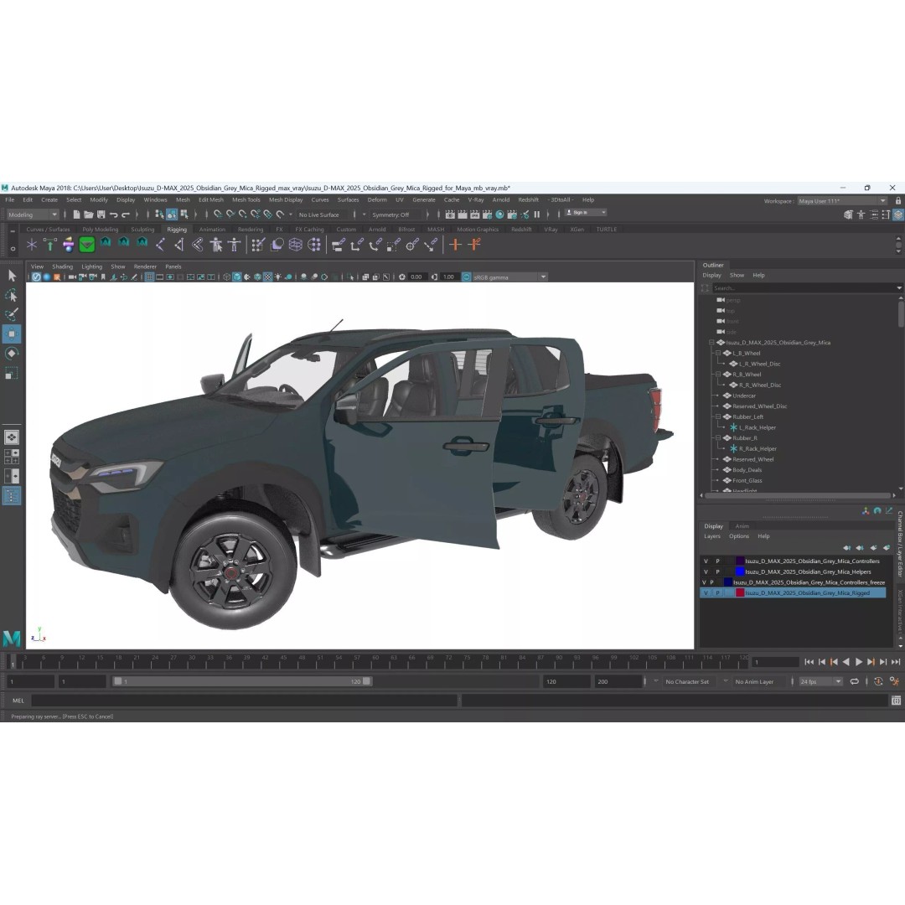Open the Workspace Maya User dropdown
The width and height of the screenshot is (905, 905).
(842, 201)
